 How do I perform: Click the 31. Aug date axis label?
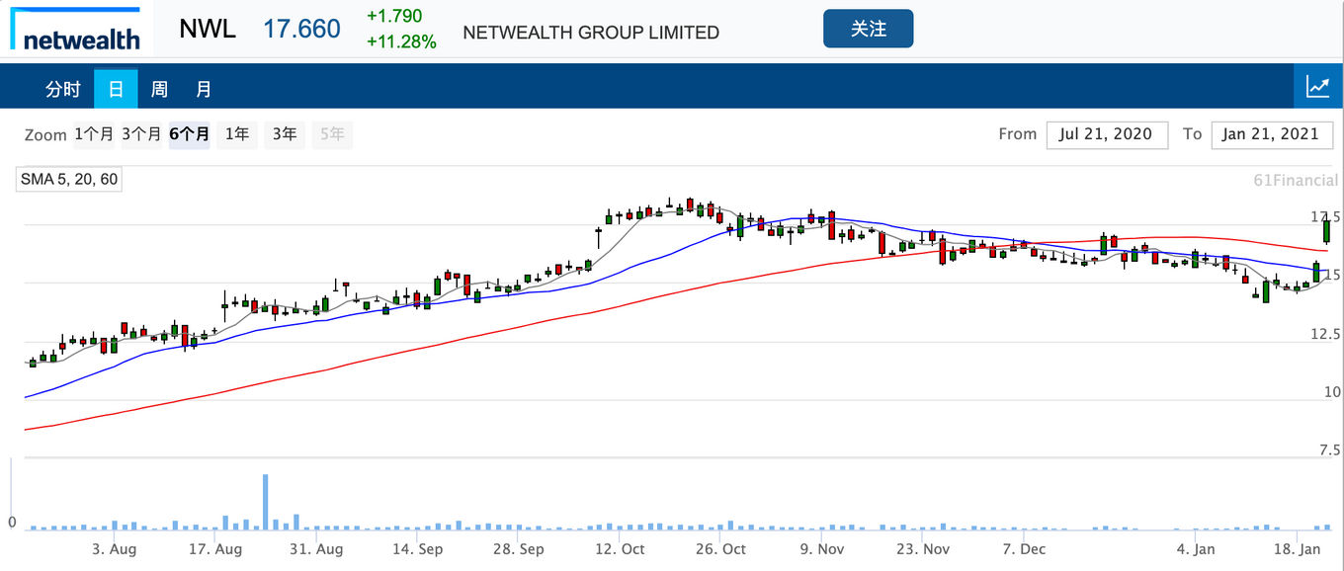315,549
